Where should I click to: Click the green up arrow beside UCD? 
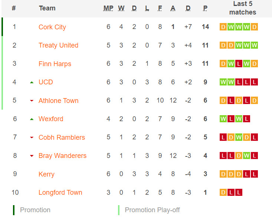pyautogui.click(x=32, y=82)
